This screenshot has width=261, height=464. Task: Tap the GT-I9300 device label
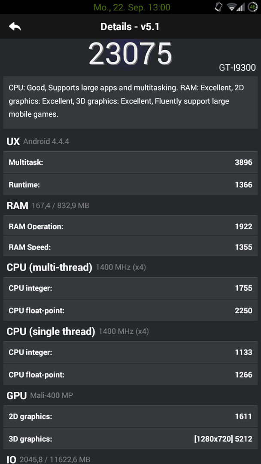click(237, 68)
